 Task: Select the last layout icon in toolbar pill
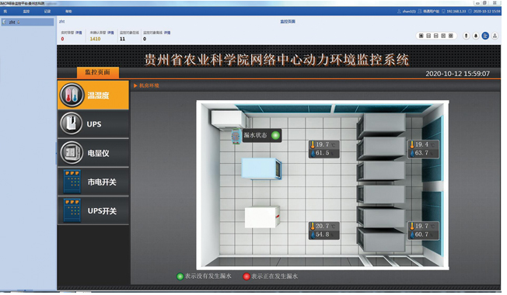[x=451, y=36]
